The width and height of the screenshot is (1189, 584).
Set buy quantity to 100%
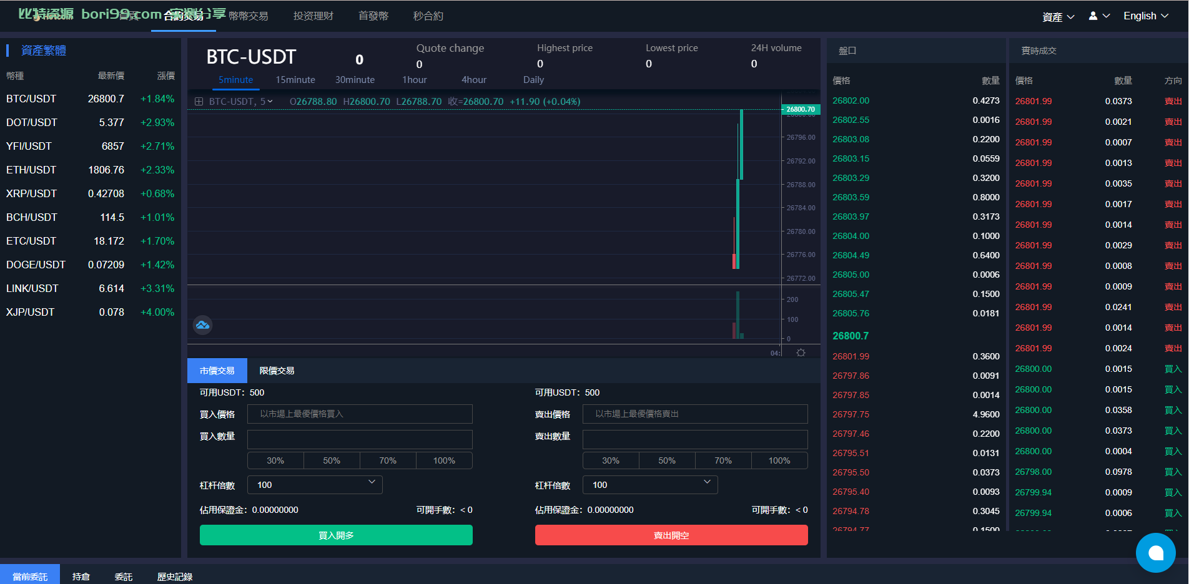click(444, 460)
